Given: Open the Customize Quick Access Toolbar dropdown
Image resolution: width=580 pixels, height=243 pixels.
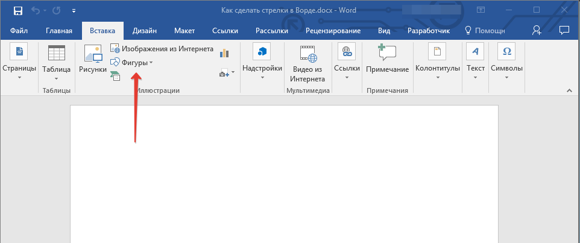Looking at the screenshot, I should pyautogui.click(x=74, y=11).
